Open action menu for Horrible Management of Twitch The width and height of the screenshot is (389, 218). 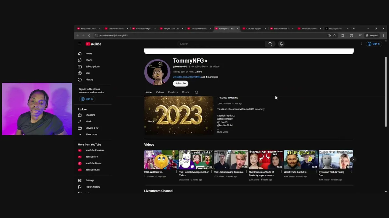click(212, 172)
